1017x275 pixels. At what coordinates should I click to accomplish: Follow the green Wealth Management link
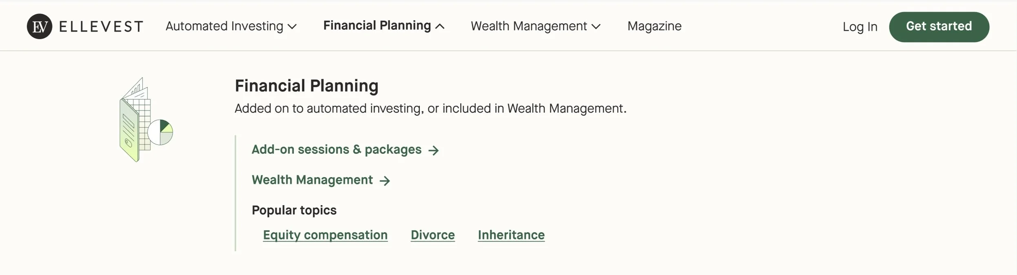coord(312,180)
